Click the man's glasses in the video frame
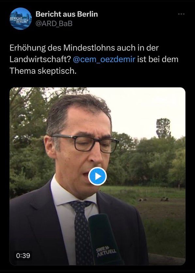Screen dimensions: 195x273 (x=85, y=143)
